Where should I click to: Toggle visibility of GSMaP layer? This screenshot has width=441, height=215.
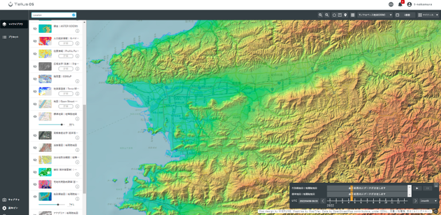[35, 79]
